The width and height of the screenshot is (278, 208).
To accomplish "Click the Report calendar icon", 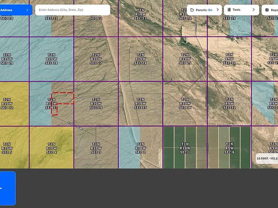I will click(x=267, y=10).
